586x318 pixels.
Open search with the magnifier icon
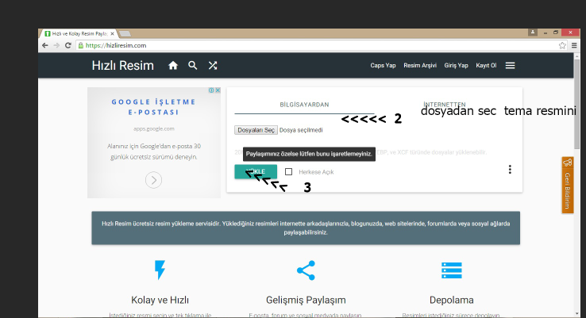[x=193, y=66]
